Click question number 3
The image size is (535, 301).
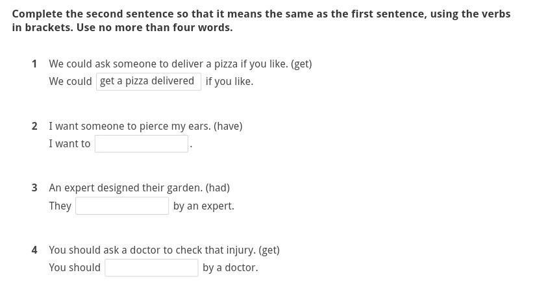[x=34, y=187]
